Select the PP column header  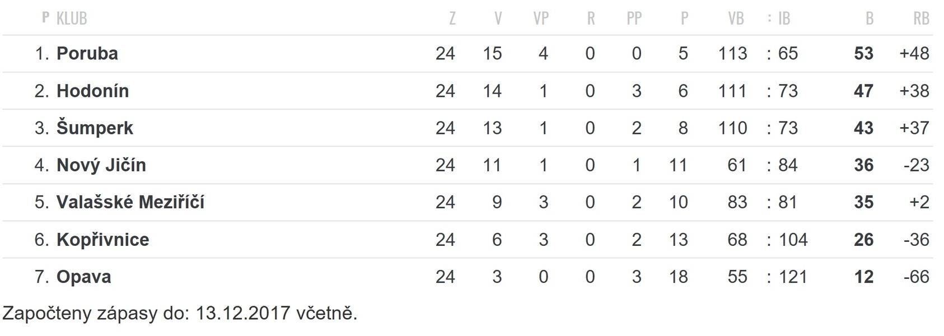point(634,18)
